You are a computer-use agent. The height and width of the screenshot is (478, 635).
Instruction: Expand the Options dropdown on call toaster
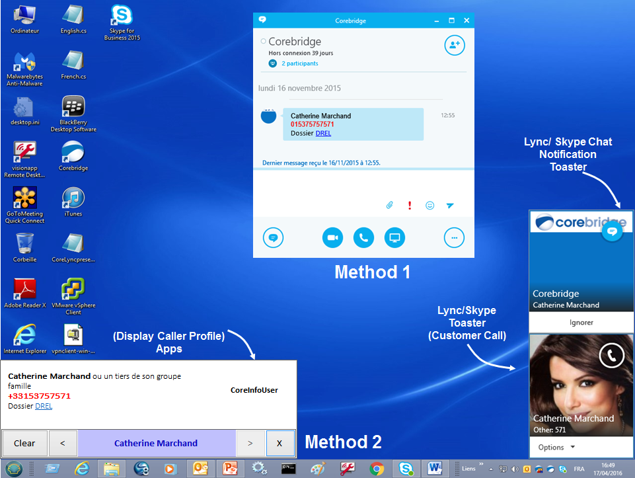tap(556, 447)
